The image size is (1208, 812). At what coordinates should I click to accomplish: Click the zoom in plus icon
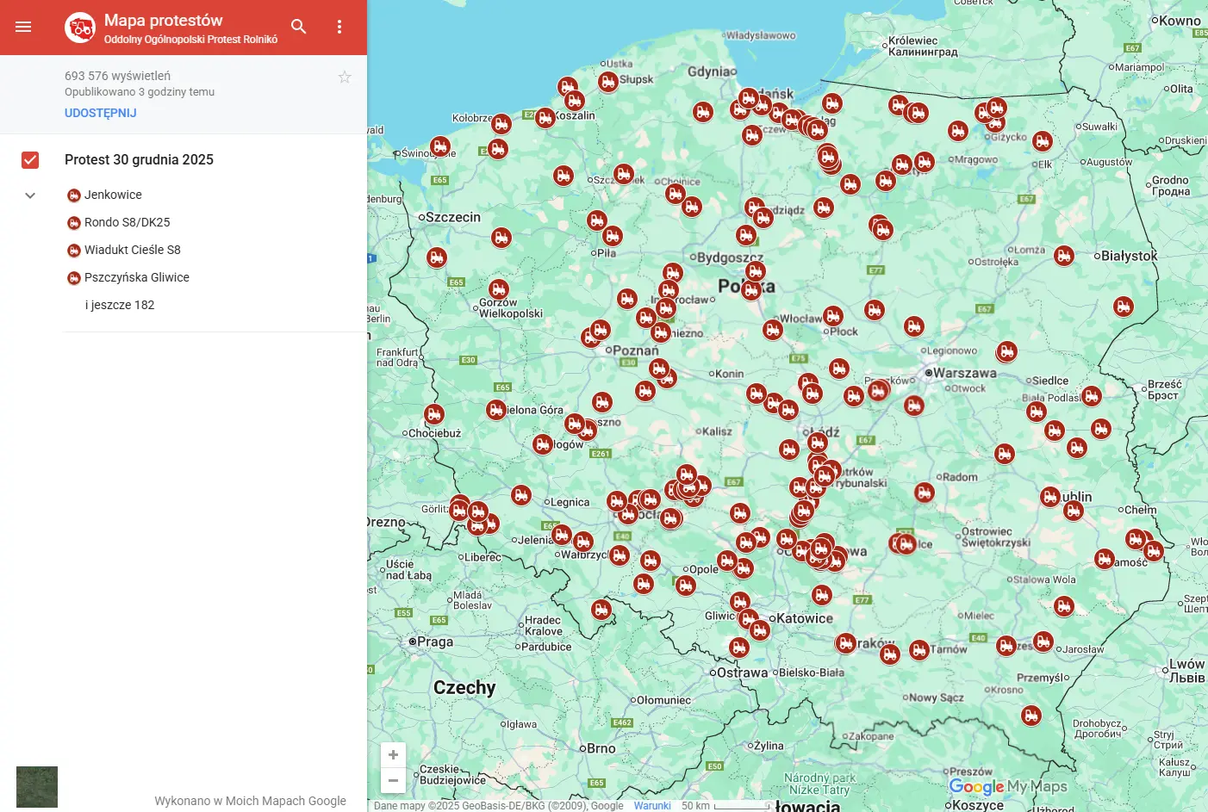click(x=393, y=754)
